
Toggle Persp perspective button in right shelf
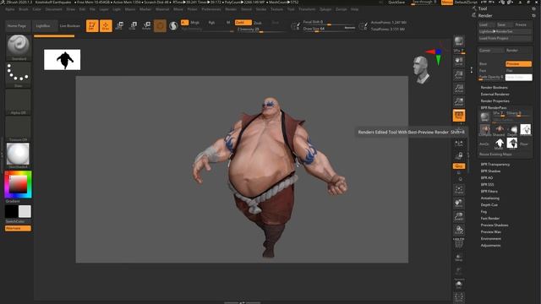[x=459, y=116]
